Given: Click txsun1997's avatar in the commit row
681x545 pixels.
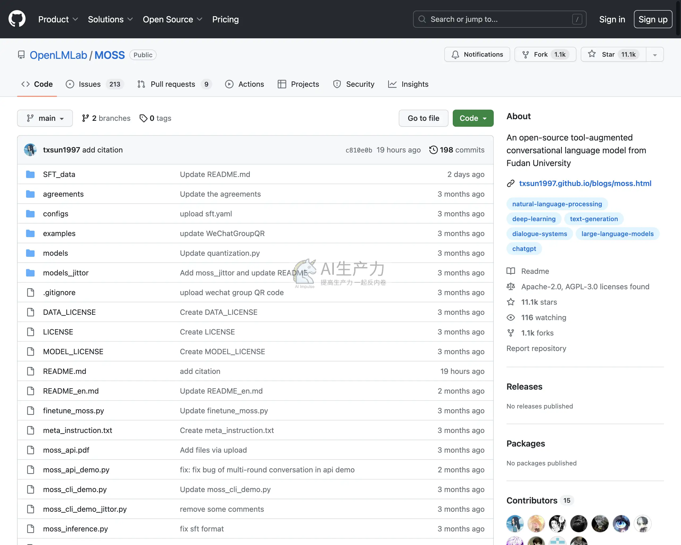Looking at the screenshot, I should [x=30, y=150].
